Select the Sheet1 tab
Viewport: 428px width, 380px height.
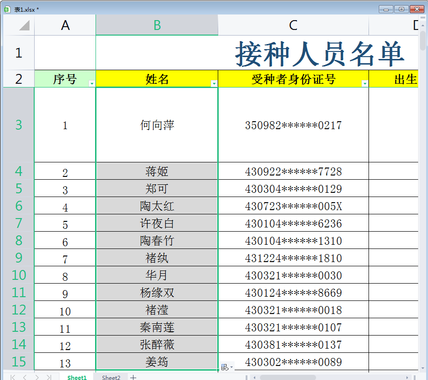(x=77, y=376)
